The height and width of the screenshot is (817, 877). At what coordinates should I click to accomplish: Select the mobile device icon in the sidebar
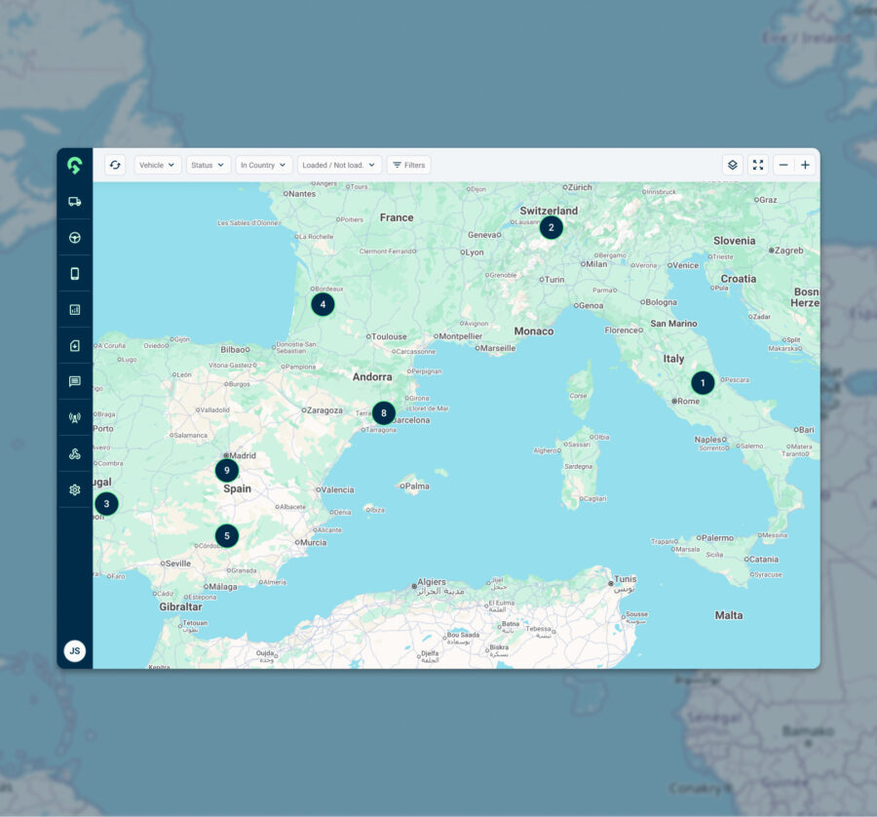pos(74,273)
